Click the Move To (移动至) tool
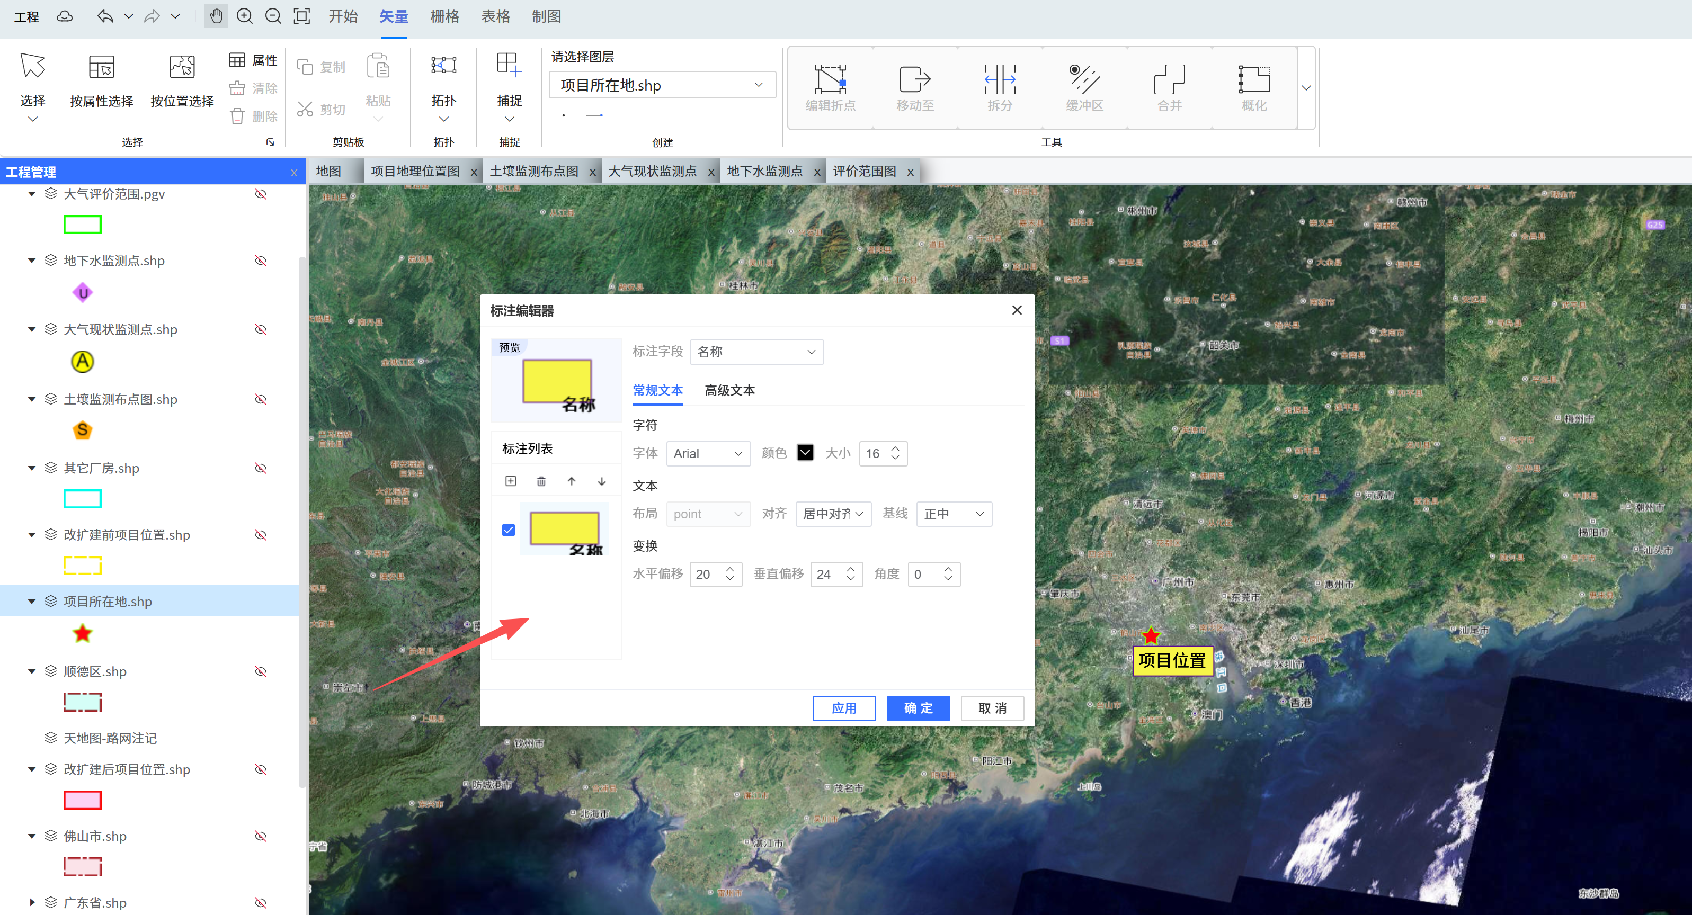Screen dimensions: 1692x915 915,87
